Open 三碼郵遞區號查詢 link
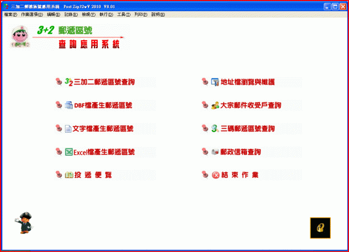The image size is (349, 252). 248,129
